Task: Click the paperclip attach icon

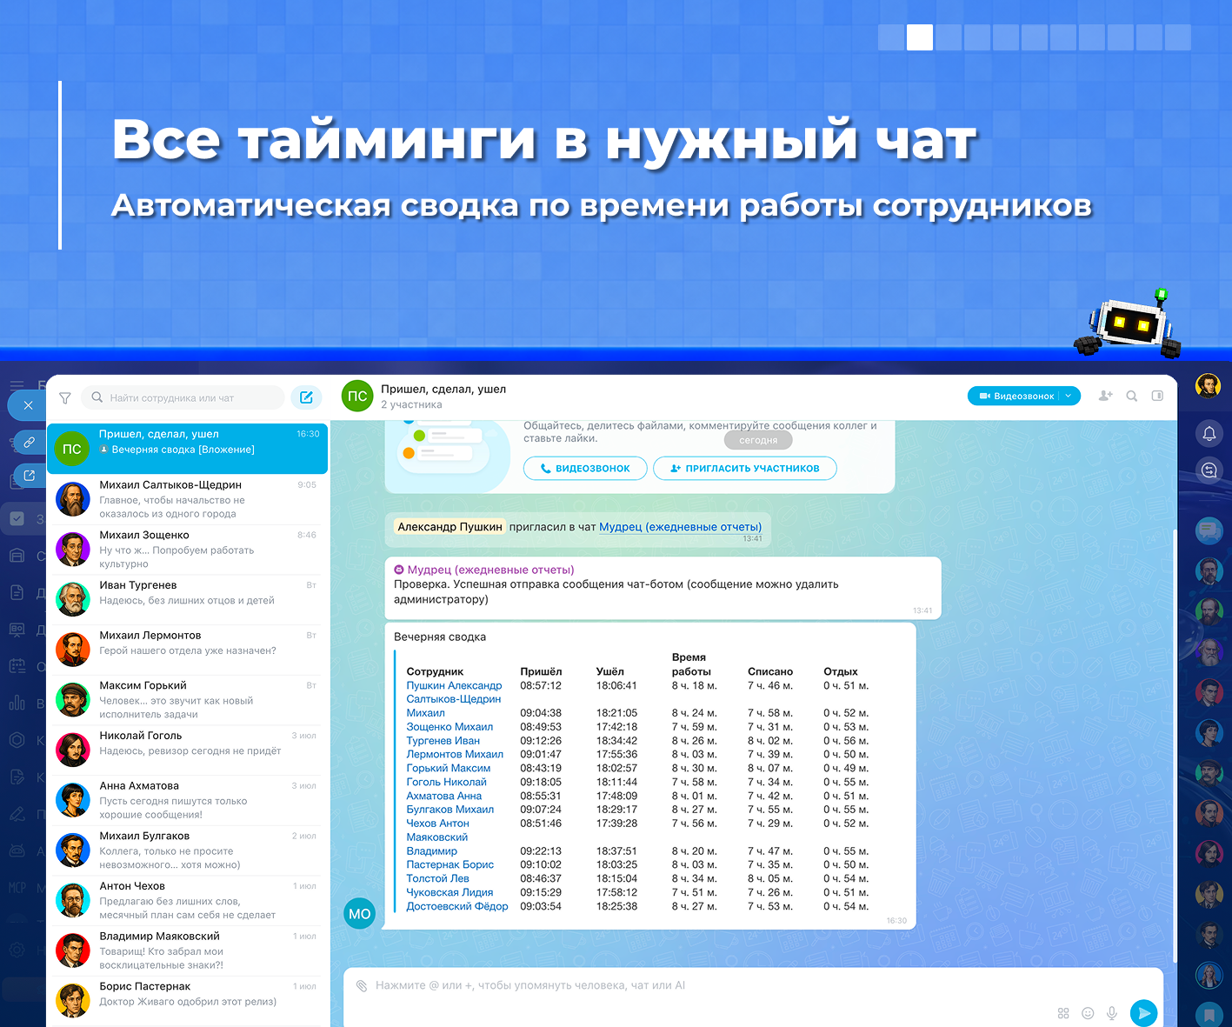Action: pos(362,985)
